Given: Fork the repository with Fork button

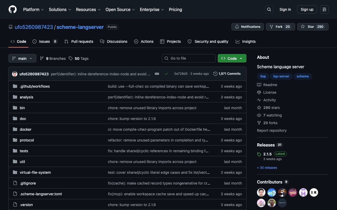Looking at the screenshot, I should pos(280,27).
